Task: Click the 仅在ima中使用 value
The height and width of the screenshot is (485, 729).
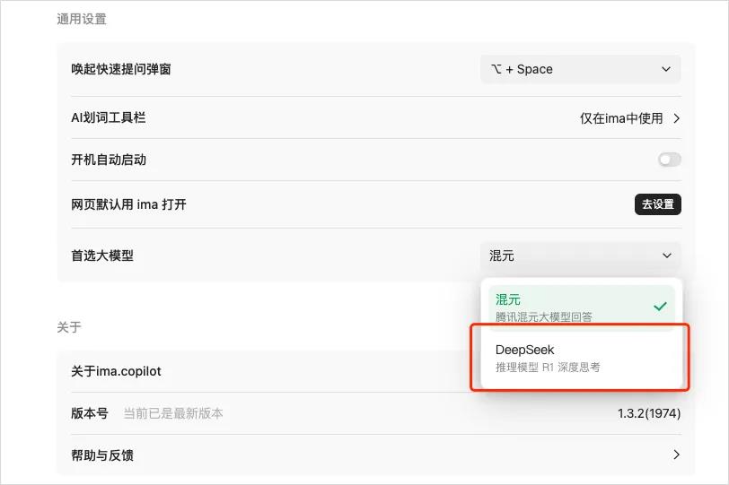Action: (621, 118)
